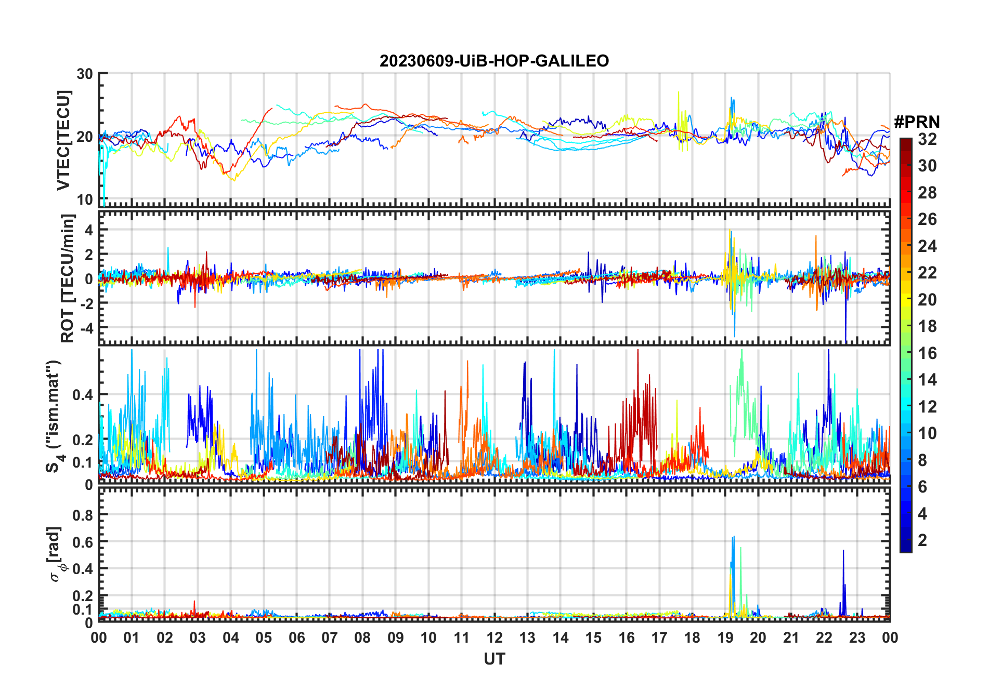Viewport: 989px width, 691px height.
Task: Click the 19 hour tick label
Action: tap(725, 637)
